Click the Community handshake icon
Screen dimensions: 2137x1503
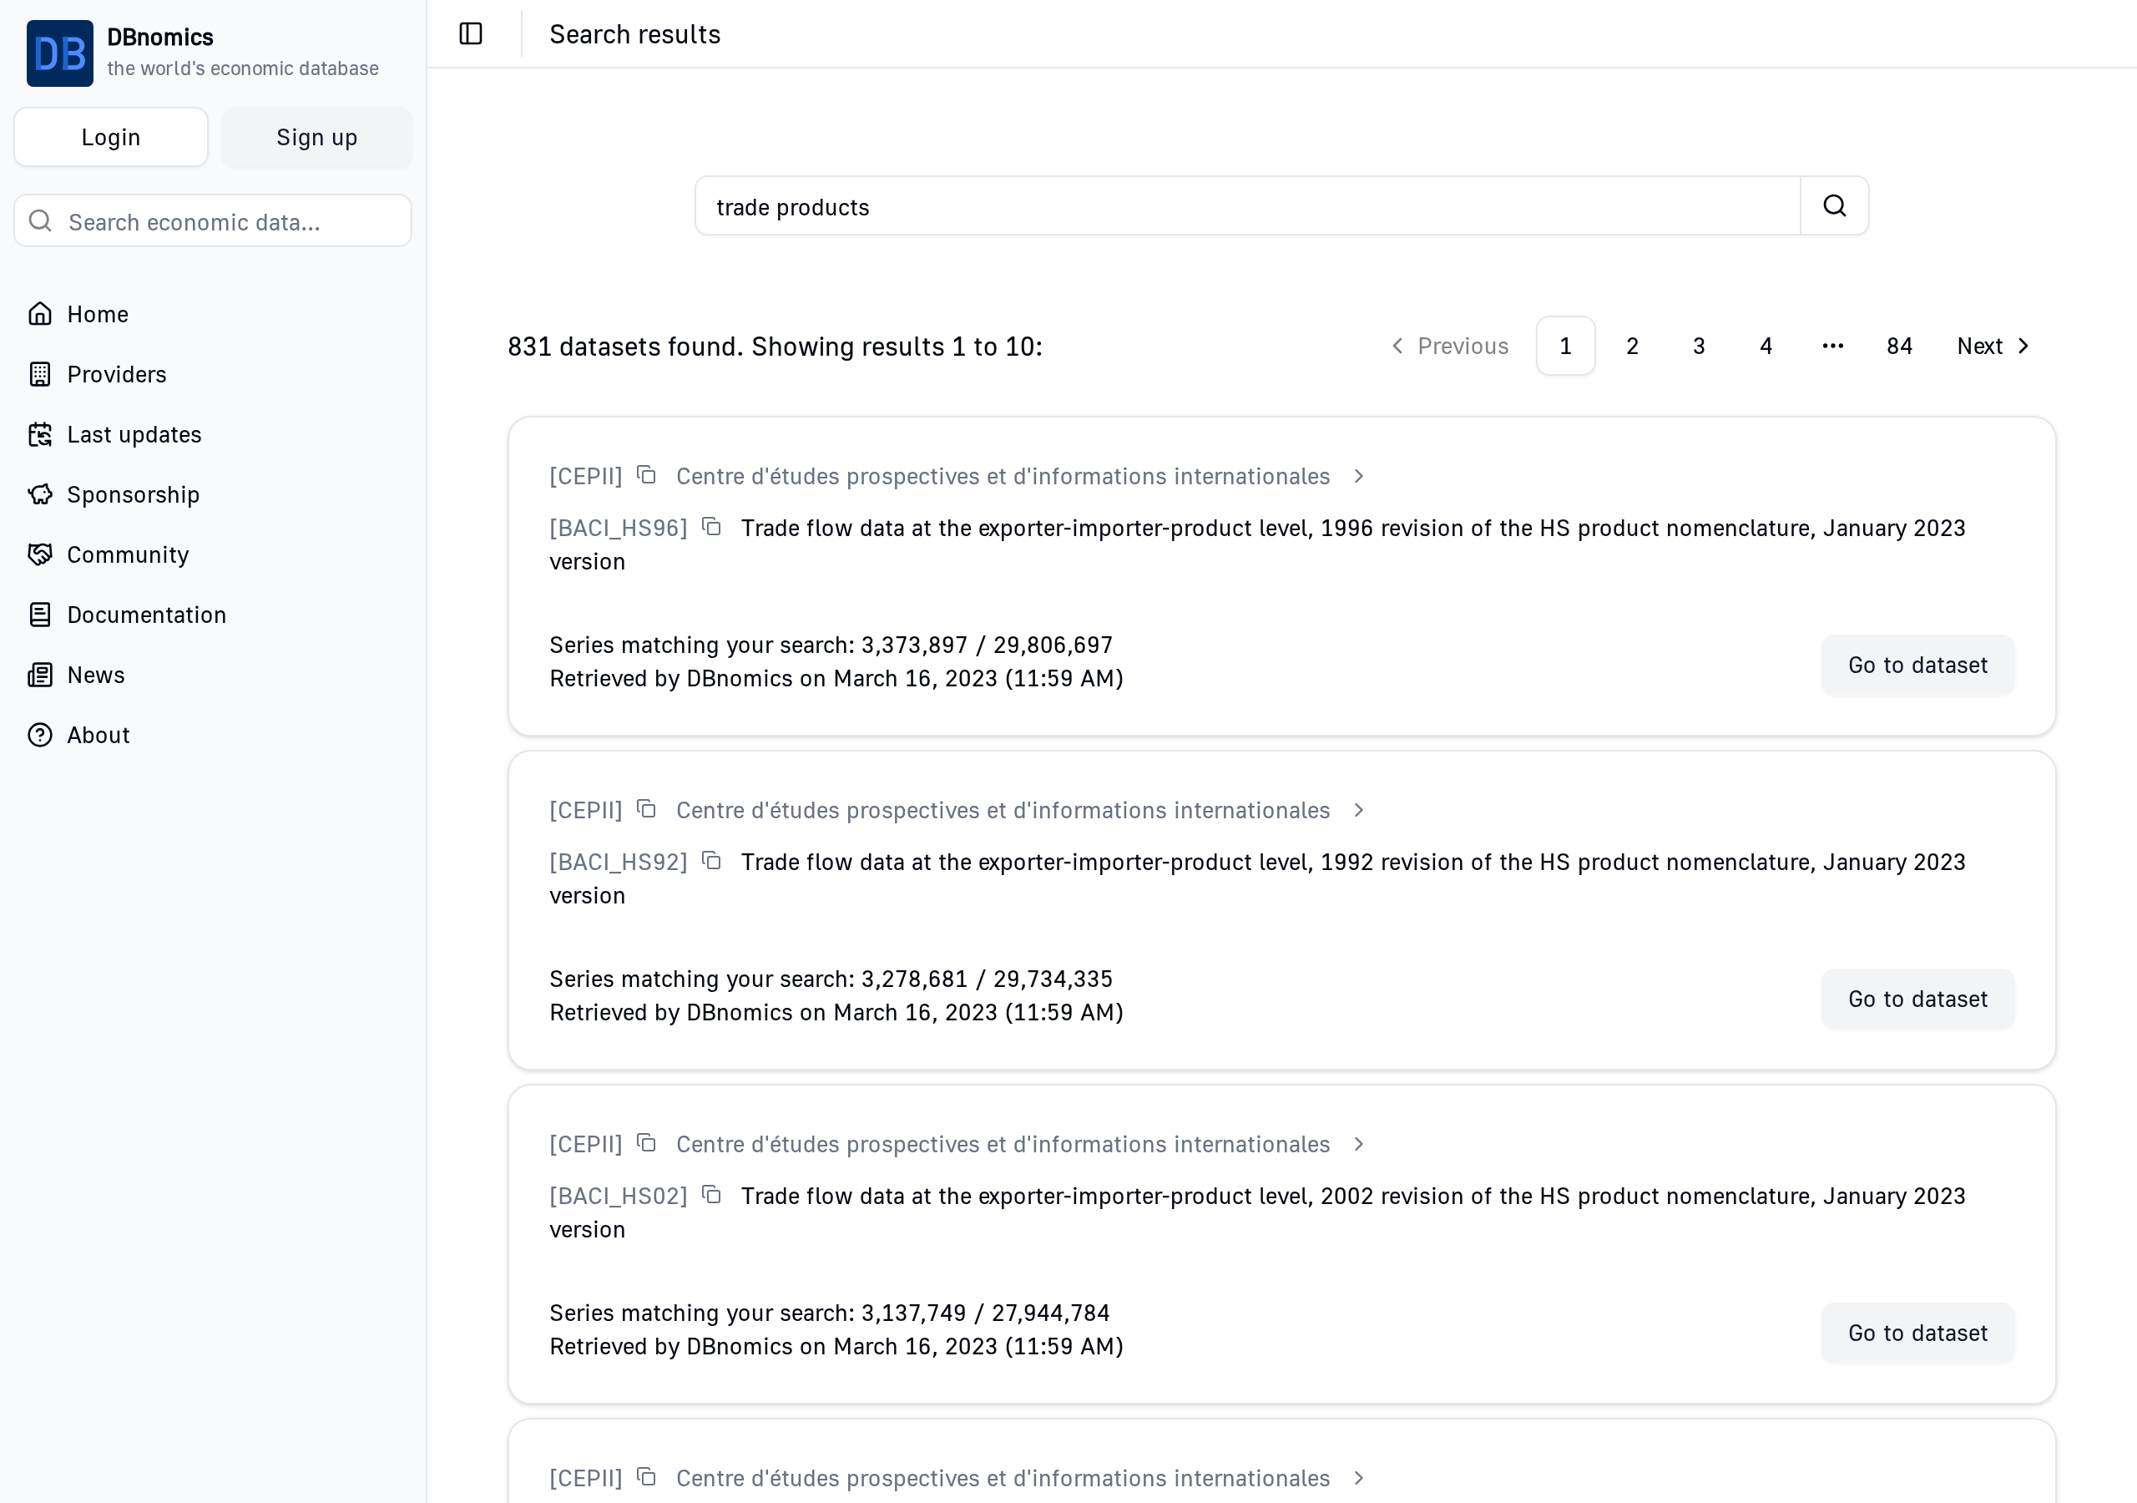tap(40, 555)
